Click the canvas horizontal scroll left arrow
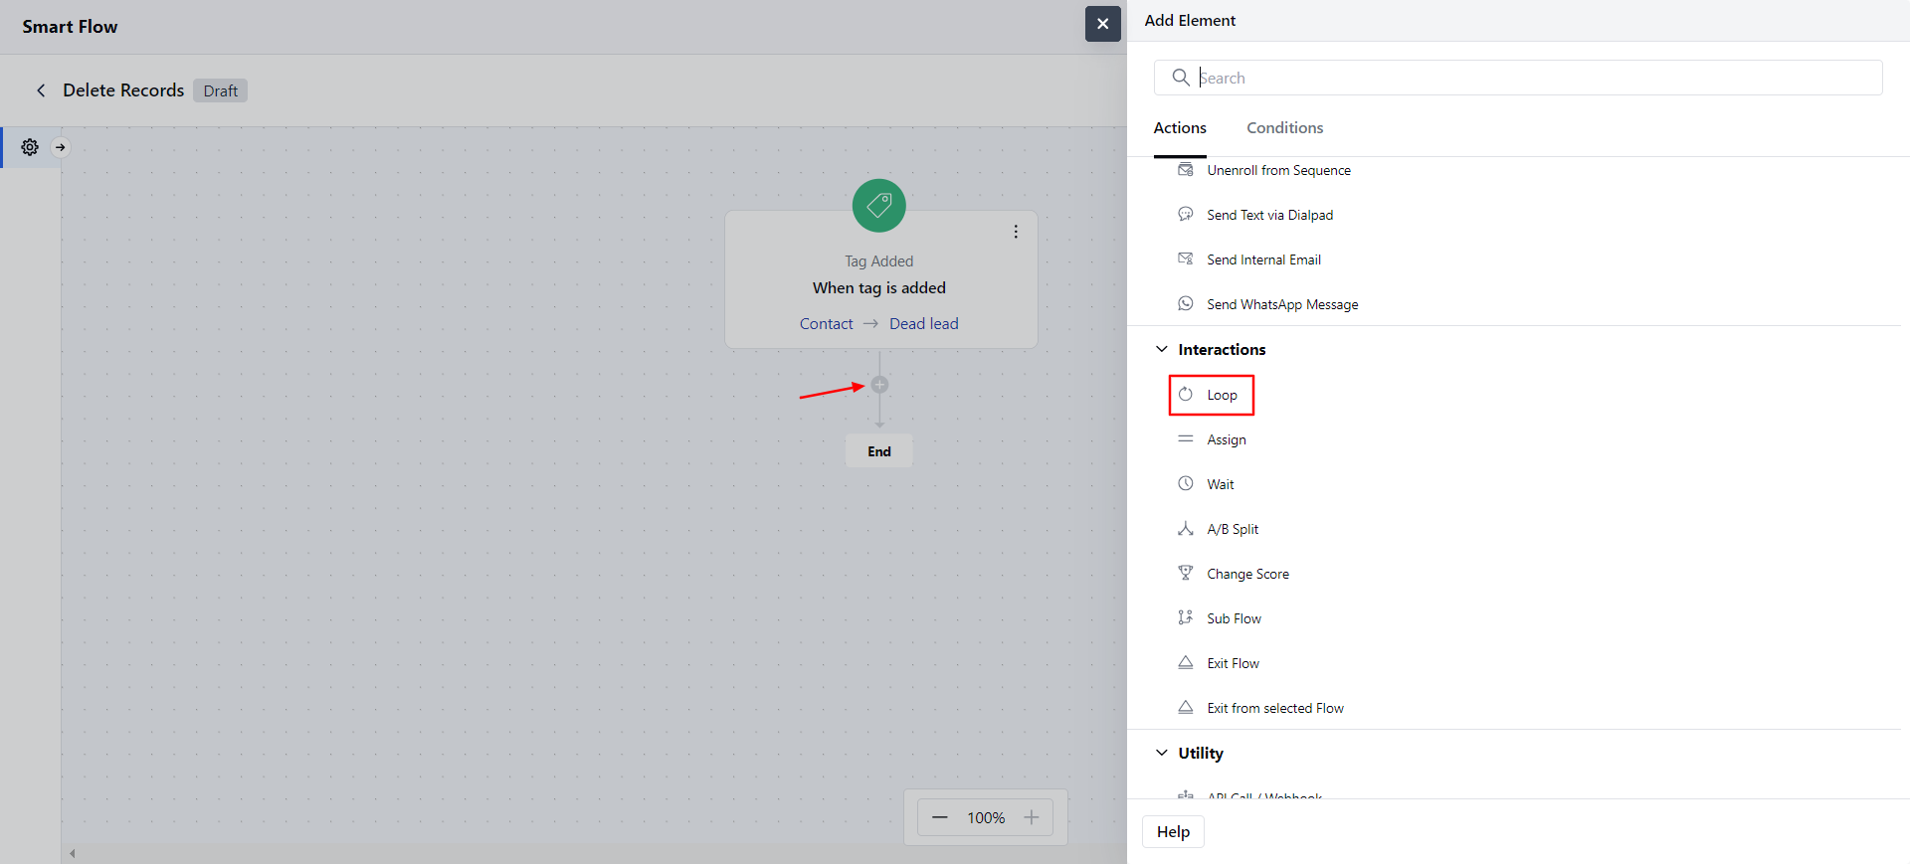The image size is (1910, 864). tap(73, 853)
